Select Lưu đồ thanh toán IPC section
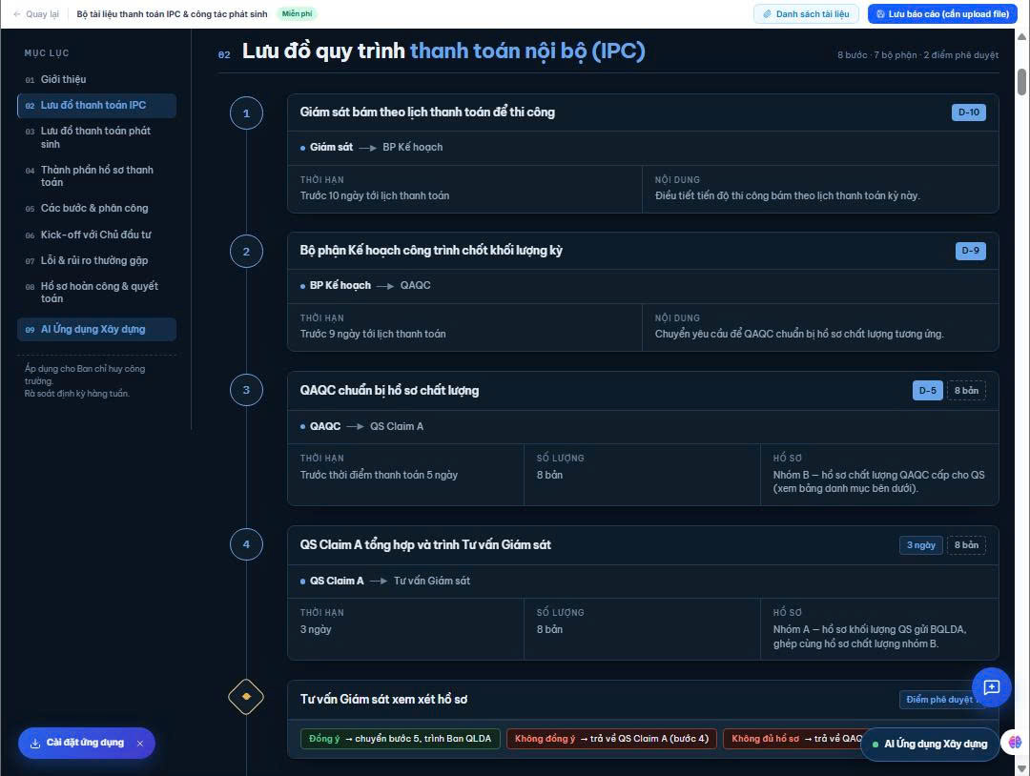The image size is (1030, 776). [96, 105]
